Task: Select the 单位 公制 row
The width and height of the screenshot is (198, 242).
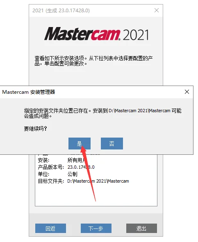Action: (x=57, y=174)
